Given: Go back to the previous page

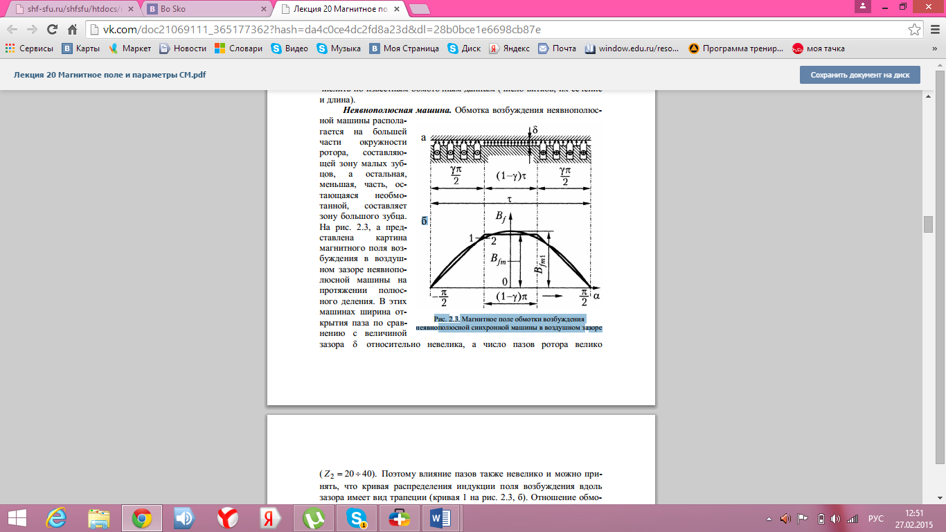Looking at the screenshot, I should click(x=12, y=30).
